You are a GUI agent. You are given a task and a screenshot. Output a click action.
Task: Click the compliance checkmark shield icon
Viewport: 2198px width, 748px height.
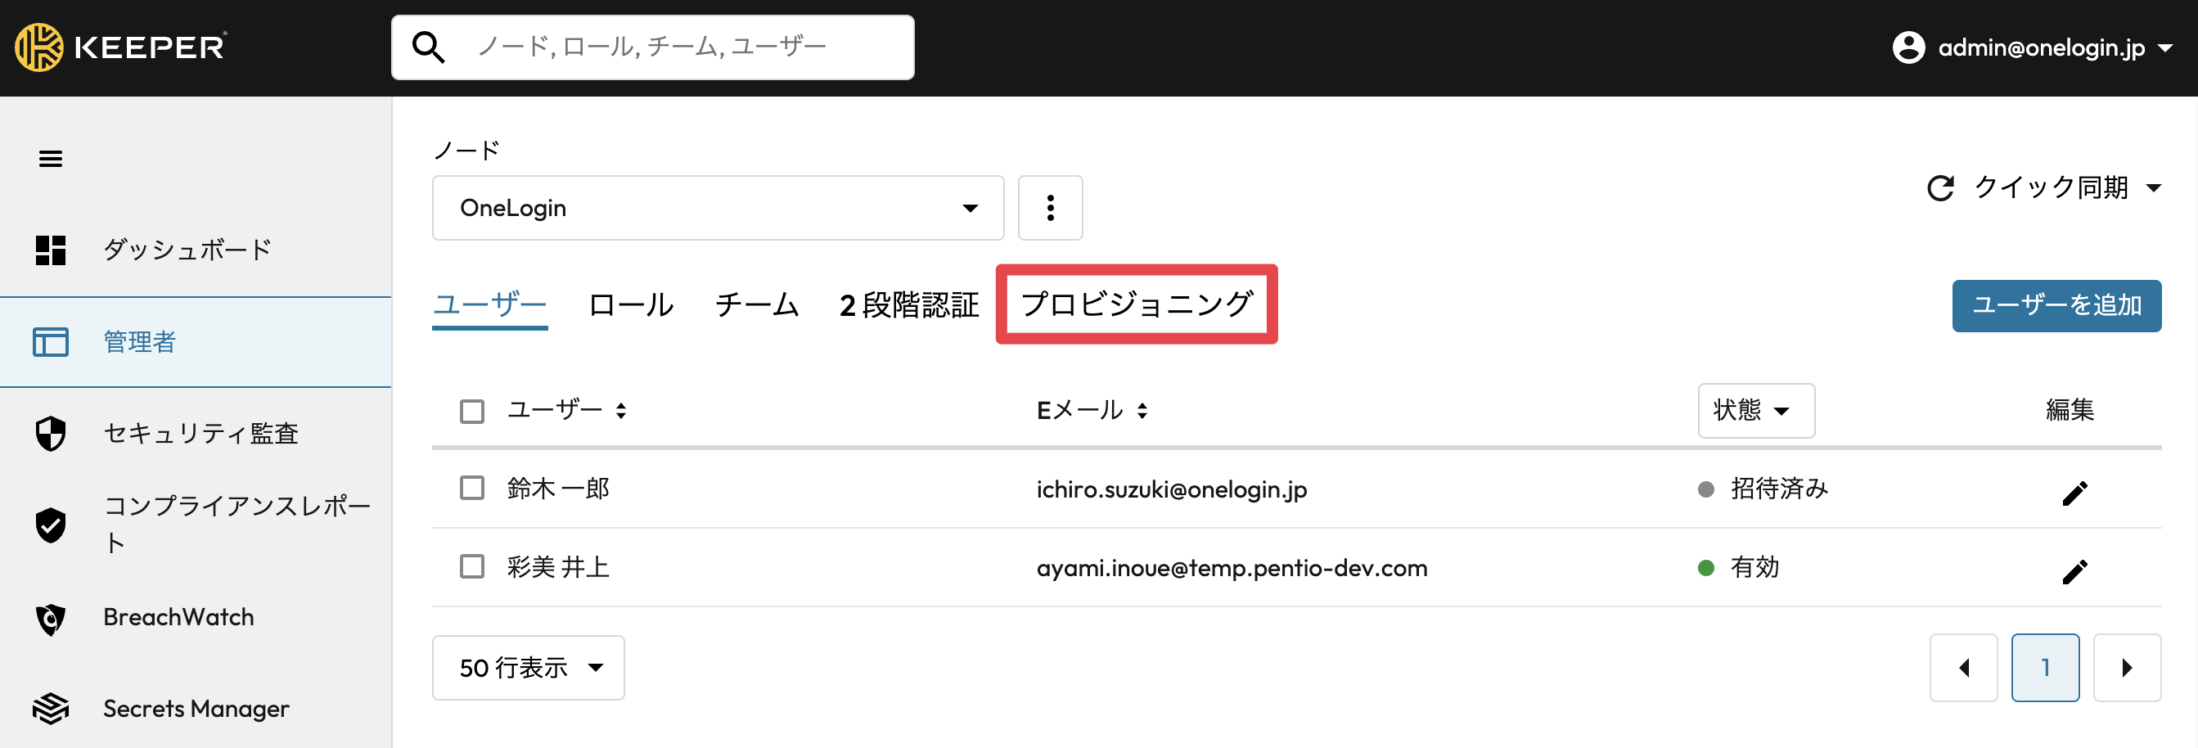pos(51,525)
